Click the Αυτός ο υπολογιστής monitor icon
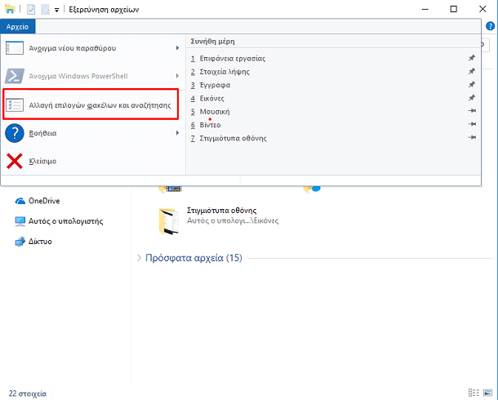The height and width of the screenshot is (400, 498). pyautogui.click(x=20, y=221)
